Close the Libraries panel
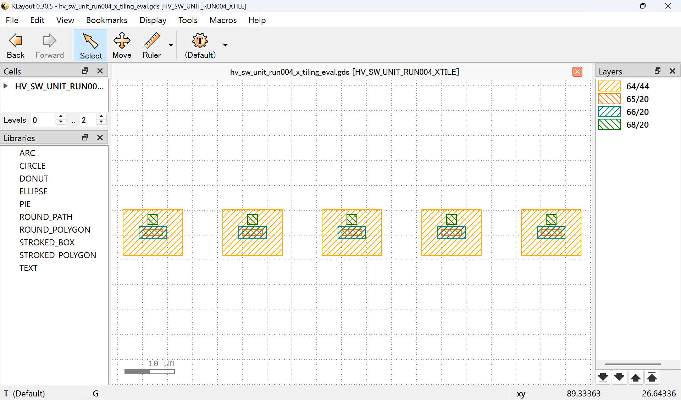This screenshot has height=400, width=681. pyautogui.click(x=100, y=138)
